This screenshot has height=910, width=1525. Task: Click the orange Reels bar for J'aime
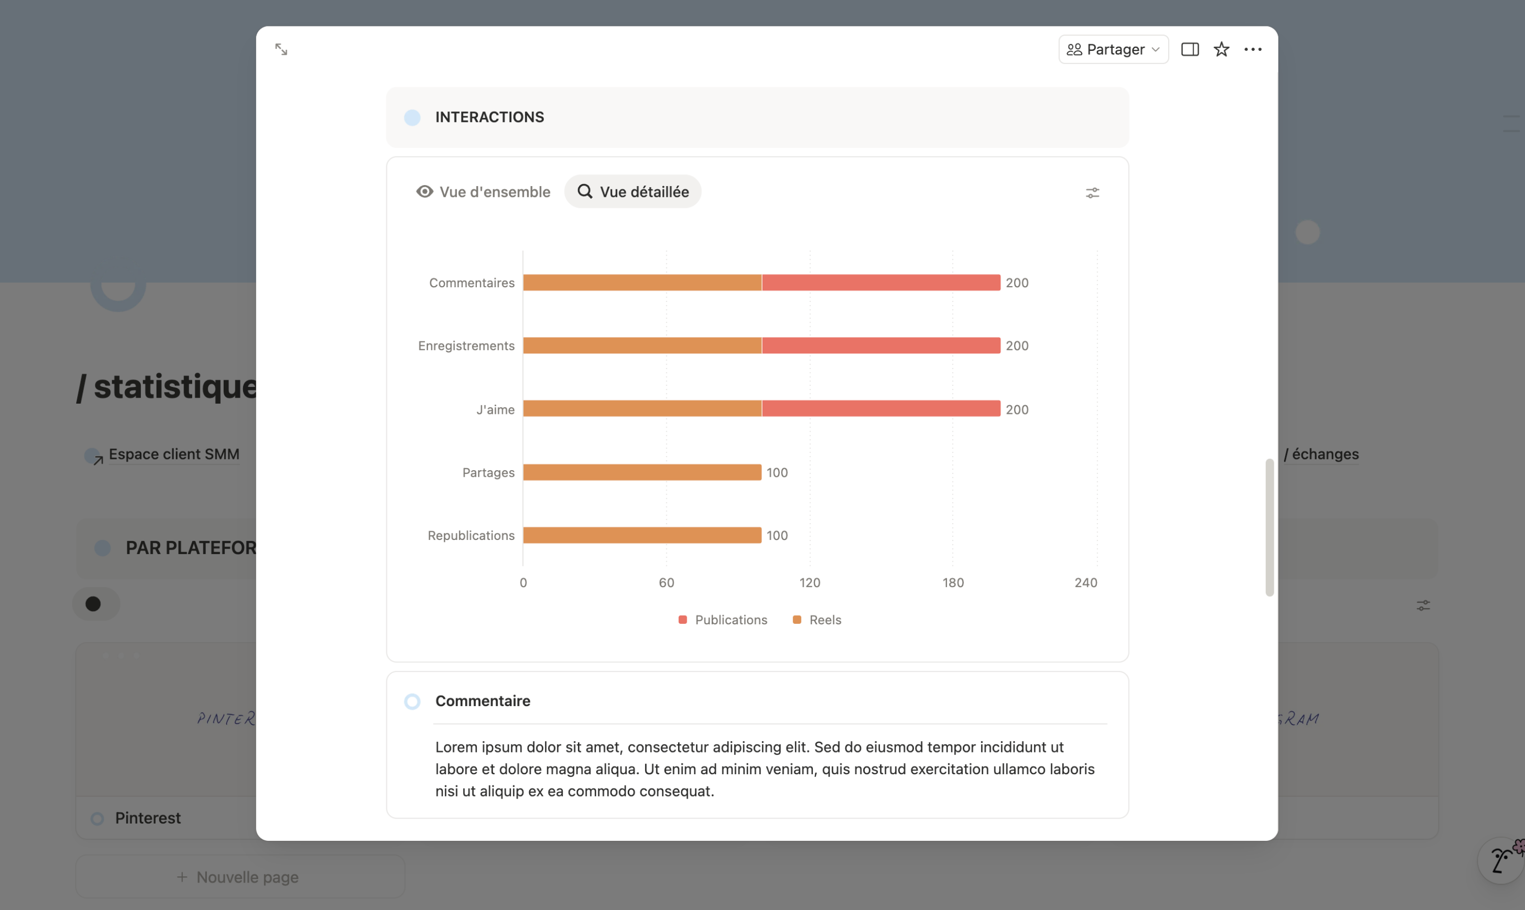click(x=642, y=409)
